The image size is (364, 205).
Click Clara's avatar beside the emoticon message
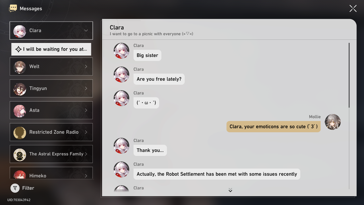pos(121,98)
